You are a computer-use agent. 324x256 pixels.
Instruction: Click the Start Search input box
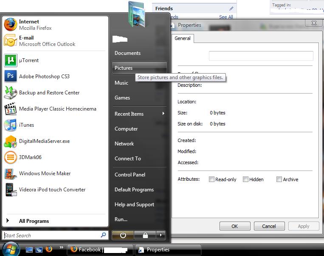(51, 235)
